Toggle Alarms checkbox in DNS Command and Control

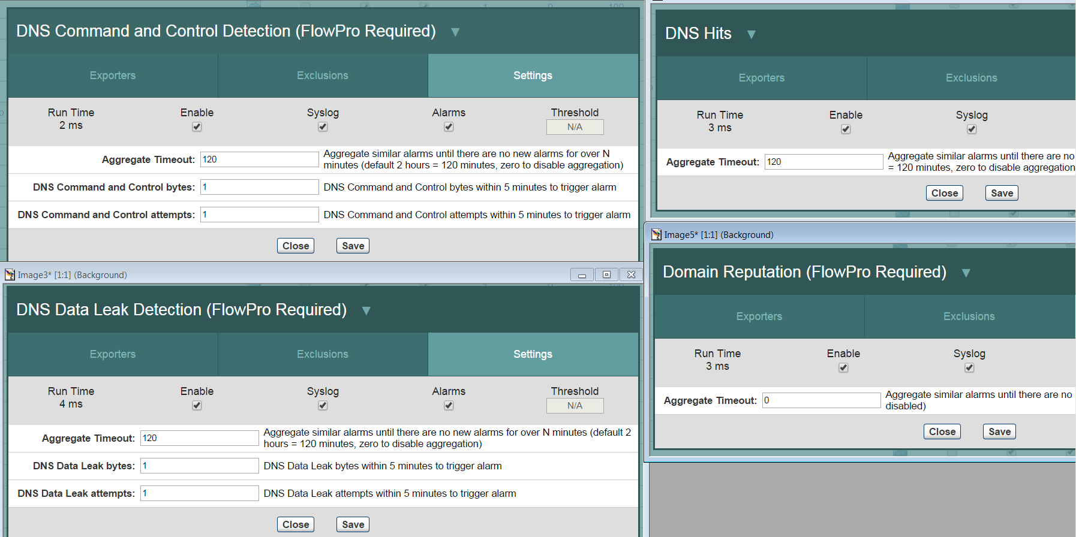pos(449,127)
